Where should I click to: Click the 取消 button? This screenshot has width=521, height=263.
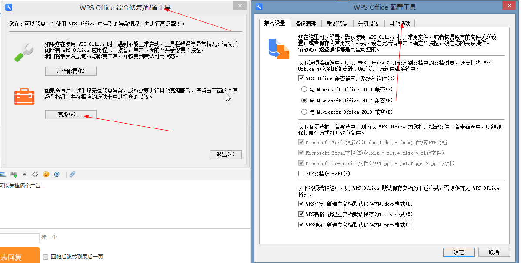coord(494,253)
